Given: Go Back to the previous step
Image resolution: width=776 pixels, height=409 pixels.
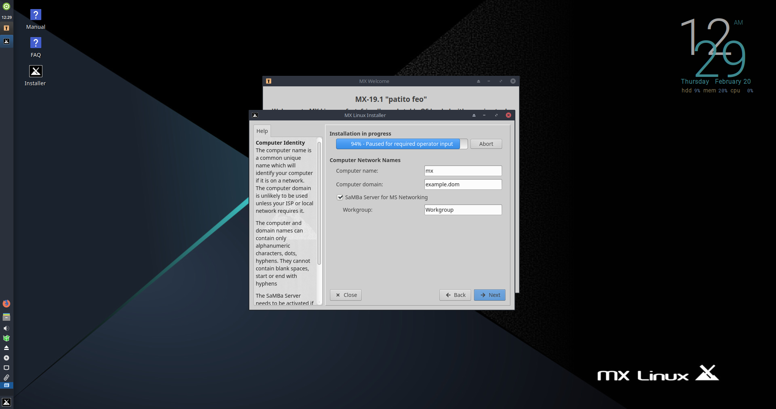Looking at the screenshot, I should [x=455, y=295].
